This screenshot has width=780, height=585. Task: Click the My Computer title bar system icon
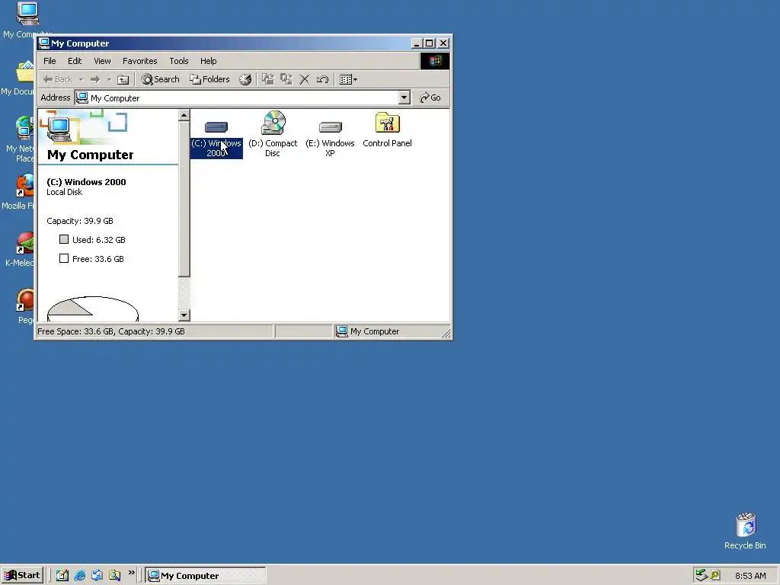(44, 43)
